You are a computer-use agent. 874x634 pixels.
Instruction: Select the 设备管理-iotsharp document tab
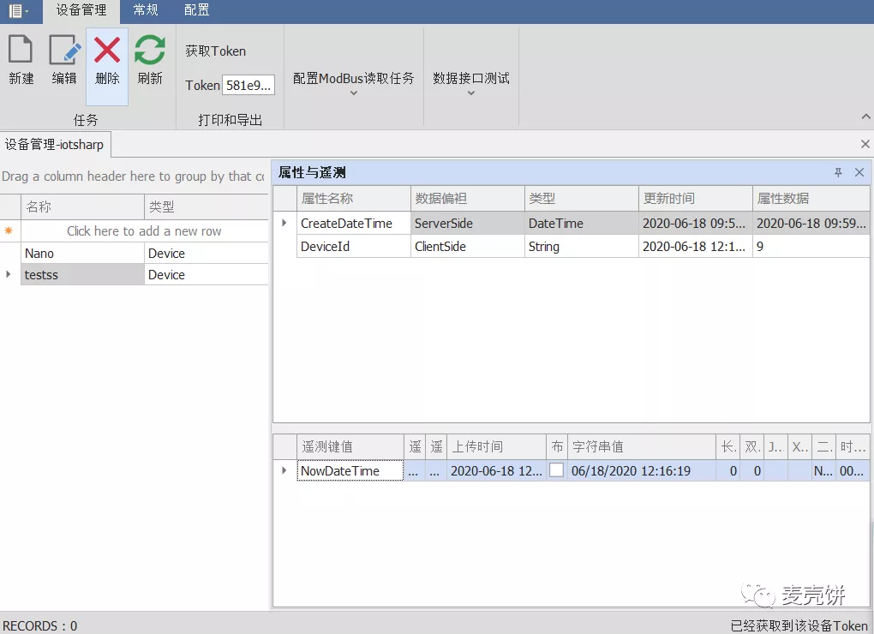55,144
